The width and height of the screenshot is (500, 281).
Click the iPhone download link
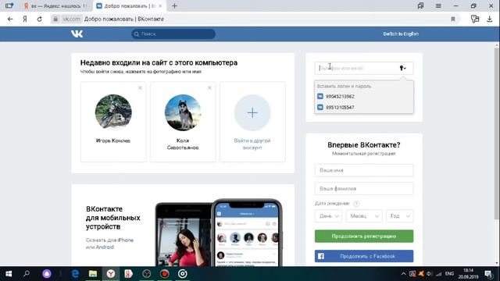click(125, 240)
